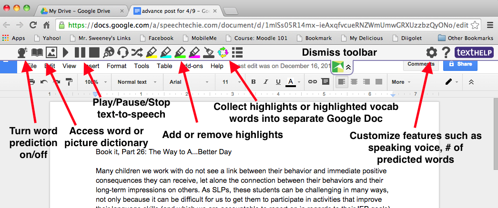498x208 pixels.
Task: Open the Normal text style dropdown
Action: click(x=137, y=82)
